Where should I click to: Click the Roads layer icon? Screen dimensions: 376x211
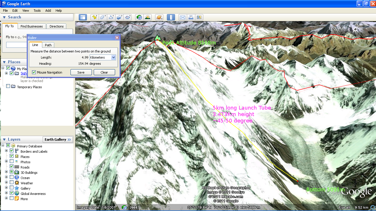[x=17, y=167]
